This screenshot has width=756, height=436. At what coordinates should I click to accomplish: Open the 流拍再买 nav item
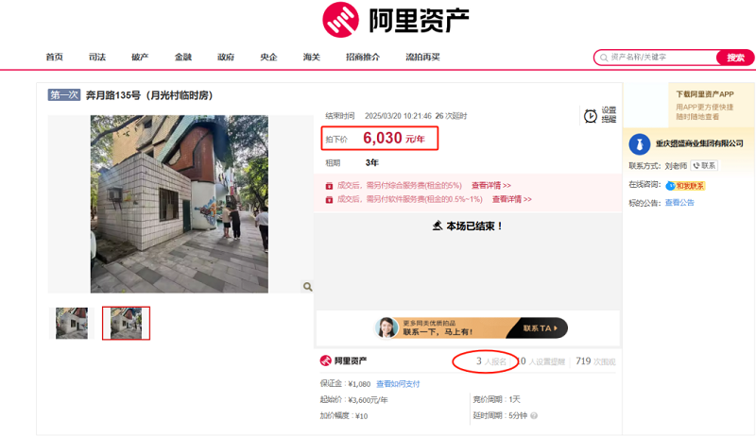(422, 58)
